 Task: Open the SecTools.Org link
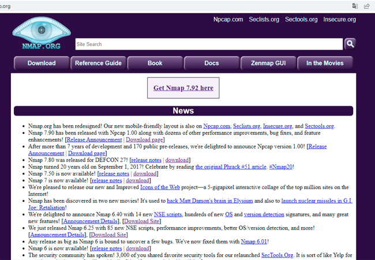tap(277, 255)
